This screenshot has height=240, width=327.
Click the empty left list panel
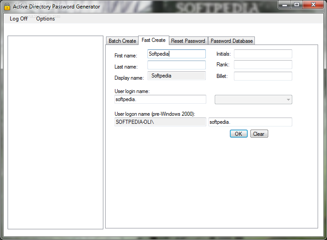(x=56, y=132)
